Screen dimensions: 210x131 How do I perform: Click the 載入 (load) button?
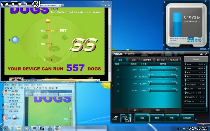136,110
